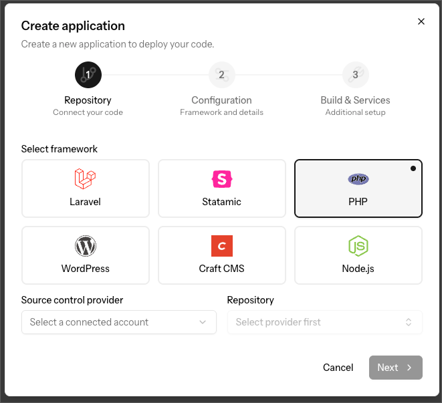Click the "Statamic" card label text
This screenshot has height=403, width=442.
(221, 202)
